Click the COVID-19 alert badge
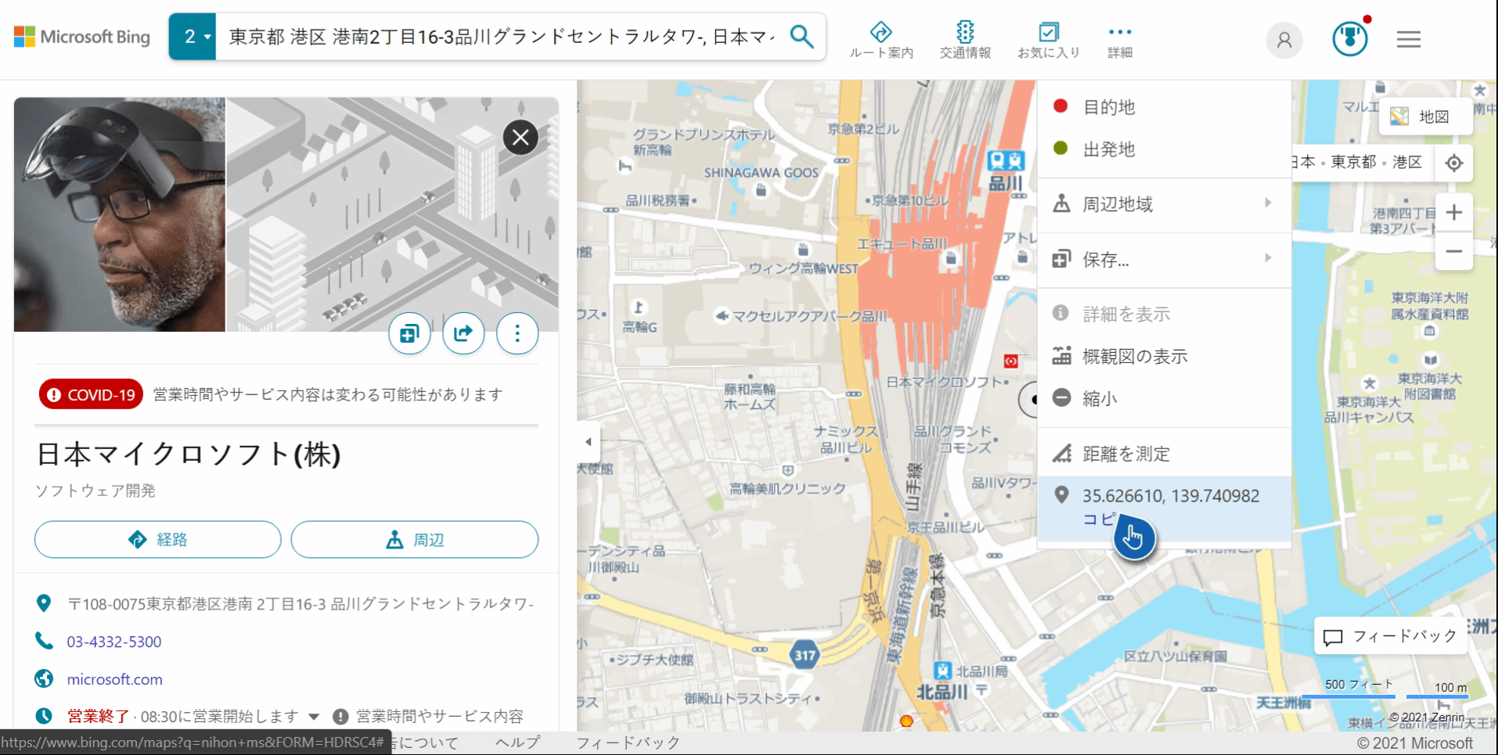The image size is (1498, 755). tap(92, 395)
